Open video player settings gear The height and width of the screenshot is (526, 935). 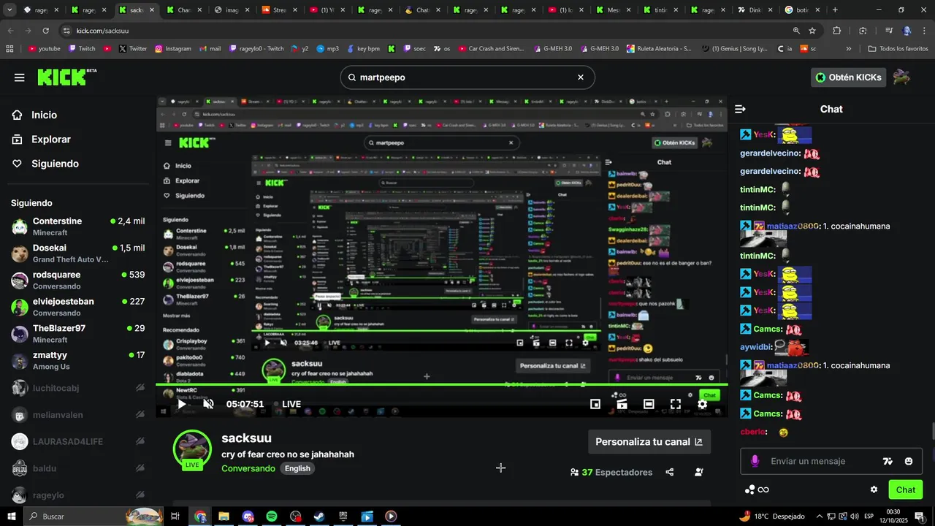pos(702,404)
